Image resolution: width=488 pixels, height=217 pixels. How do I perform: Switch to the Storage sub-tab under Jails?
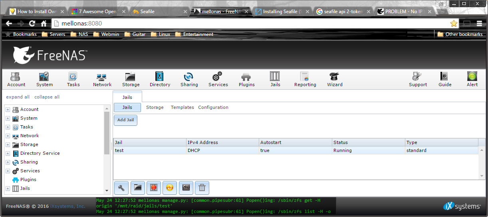pos(155,107)
